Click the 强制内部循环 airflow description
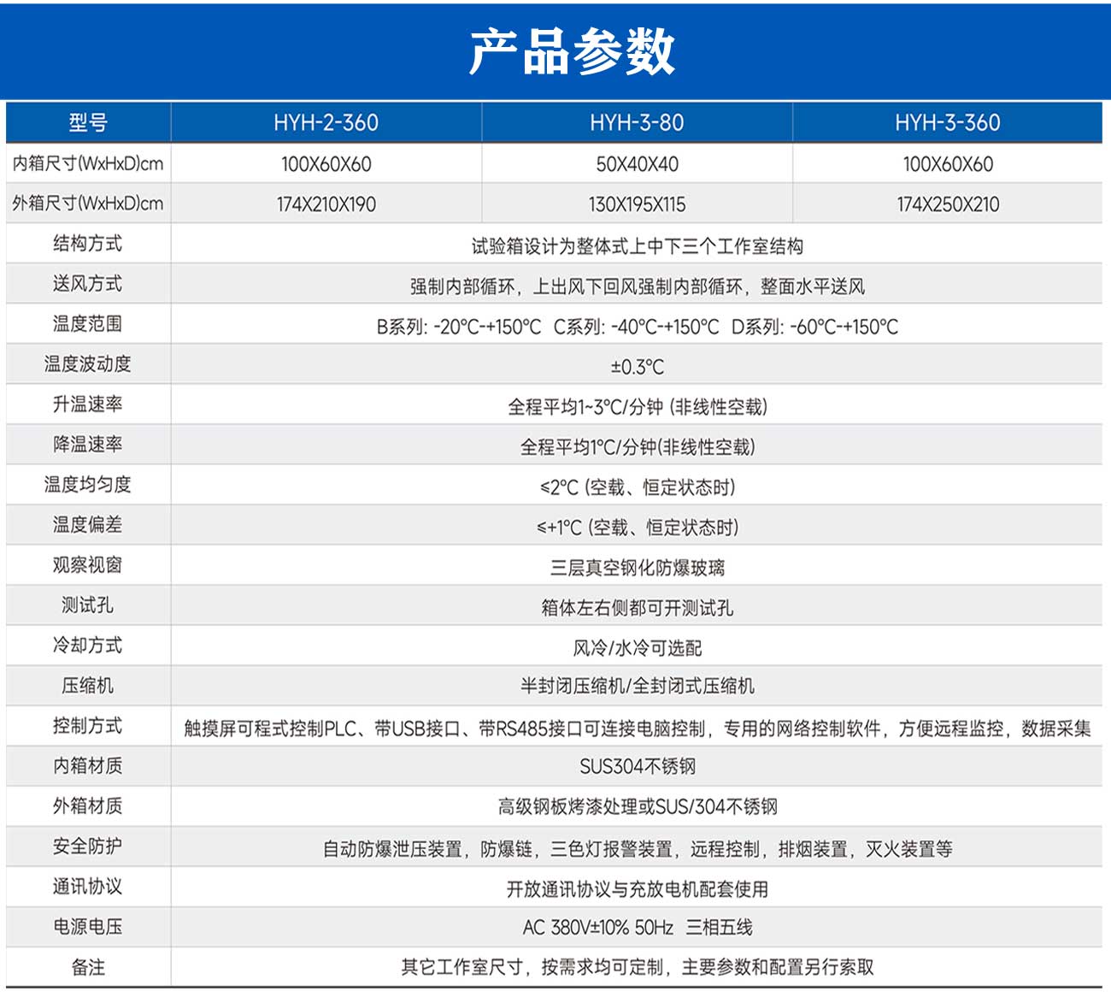Image resolution: width=1111 pixels, height=997 pixels. (637, 287)
